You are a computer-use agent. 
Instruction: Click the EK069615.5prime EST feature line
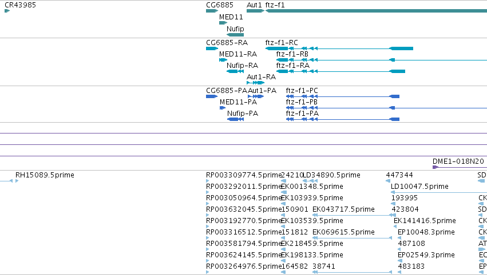pyautogui.click(x=352, y=238)
